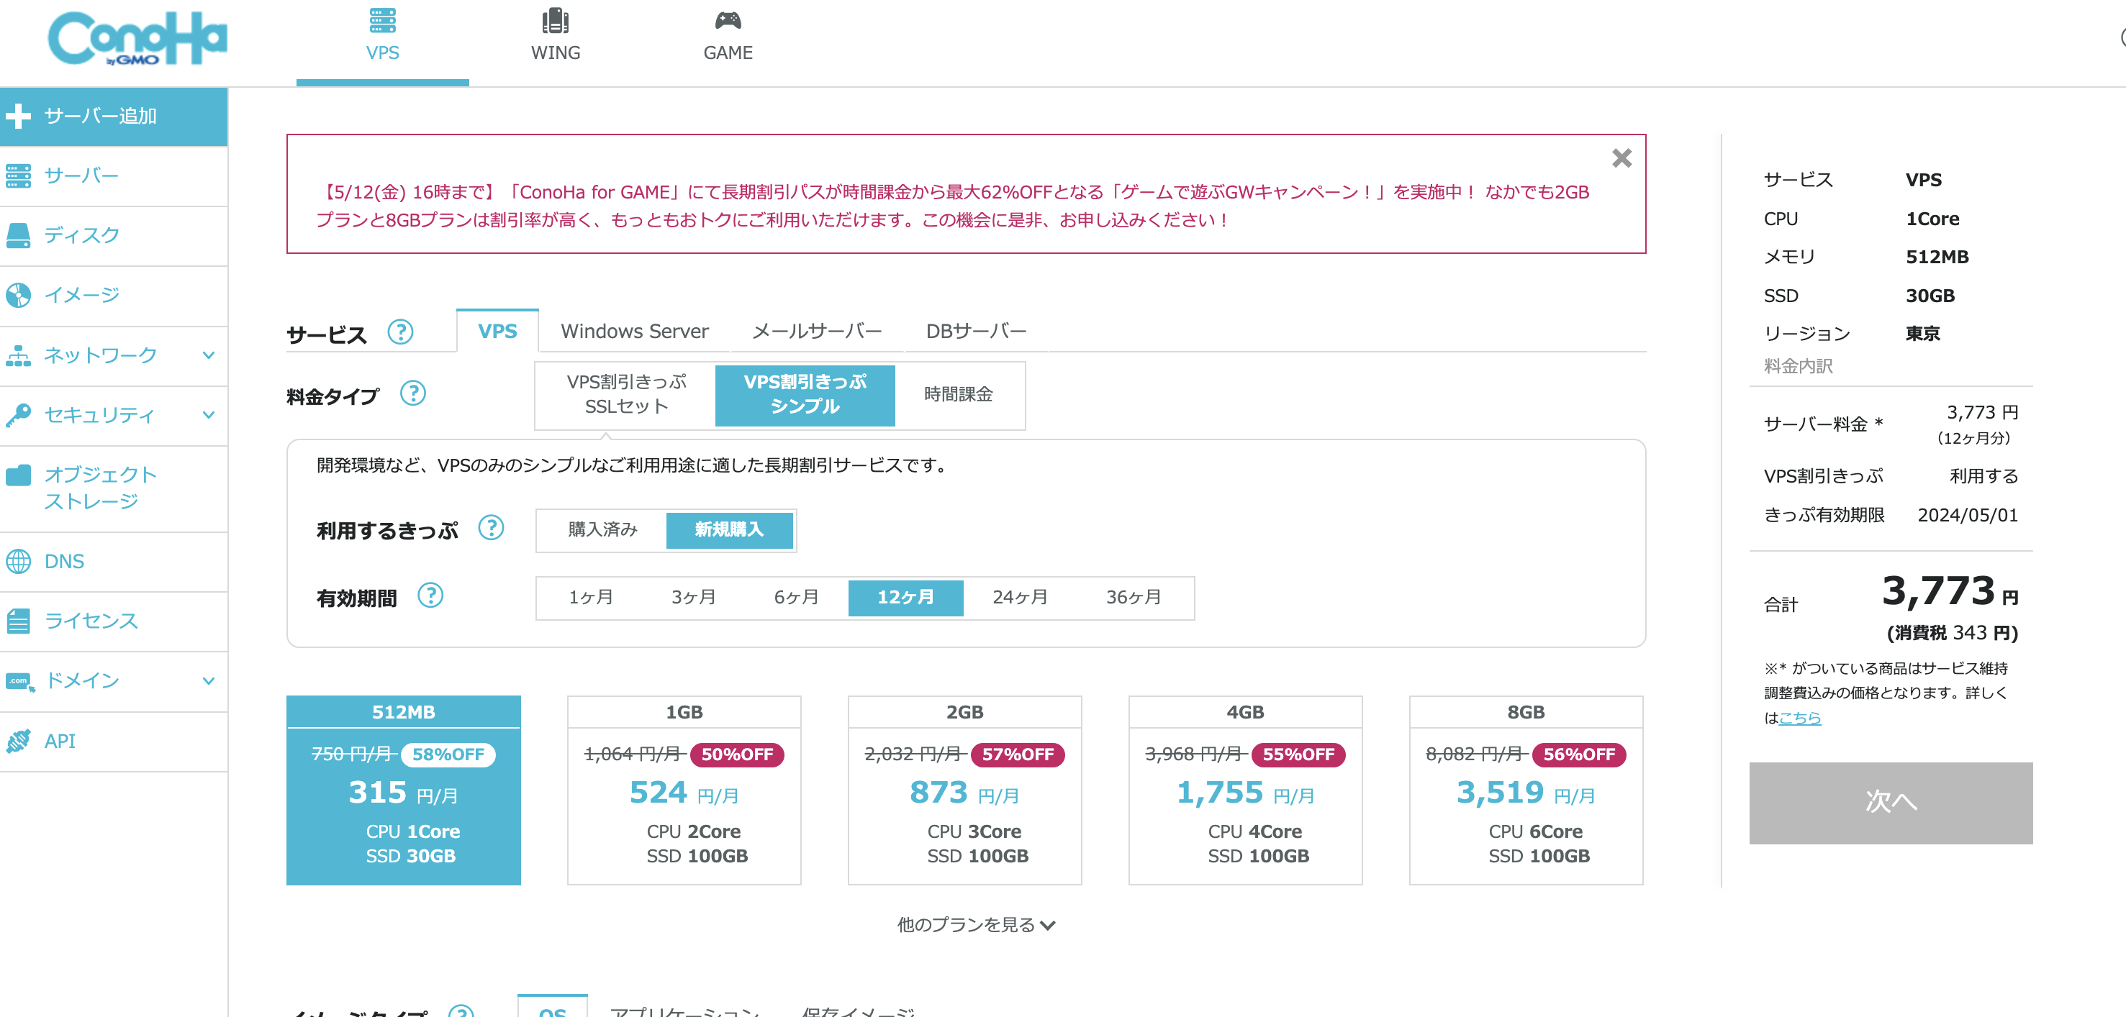Screen dimensions: 2126x1017
Task: Open ディスク page from sidebar
Action: (x=114, y=235)
